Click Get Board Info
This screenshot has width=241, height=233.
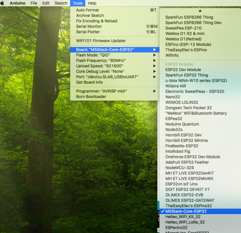pyautogui.click(x=115, y=82)
